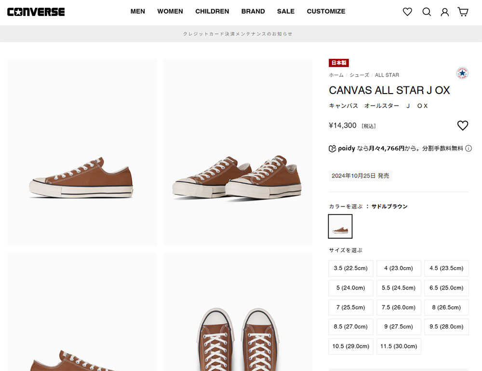Open the MEN menu
The image size is (482, 371).
click(x=138, y=12)
